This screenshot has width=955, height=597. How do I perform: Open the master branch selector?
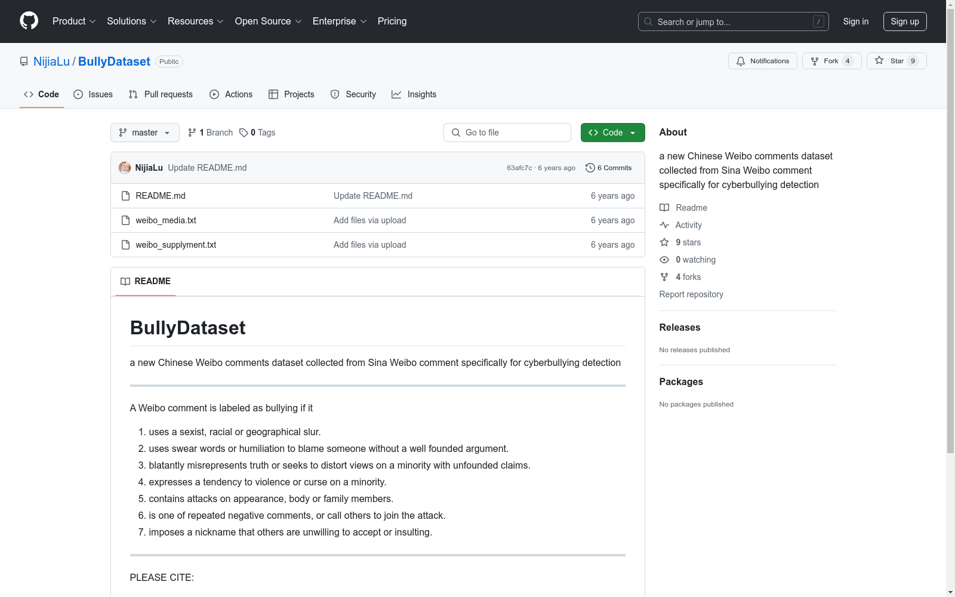point(145,133)
